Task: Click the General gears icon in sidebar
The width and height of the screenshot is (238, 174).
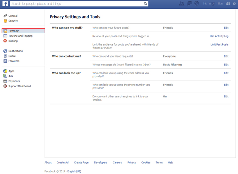Action: point(5,16)
